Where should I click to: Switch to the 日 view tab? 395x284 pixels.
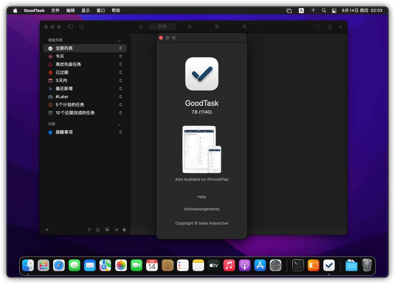click(x=190, y=27)
